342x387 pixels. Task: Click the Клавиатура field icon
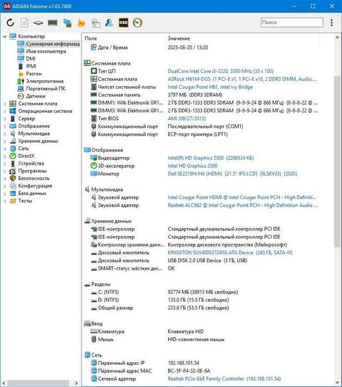(x=94, y=331)
